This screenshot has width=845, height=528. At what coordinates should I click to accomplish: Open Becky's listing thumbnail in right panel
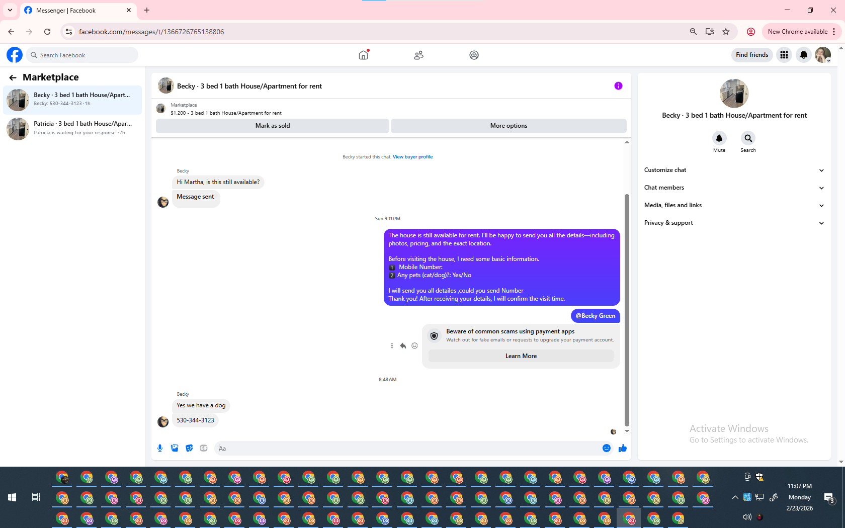pos(734,94)
